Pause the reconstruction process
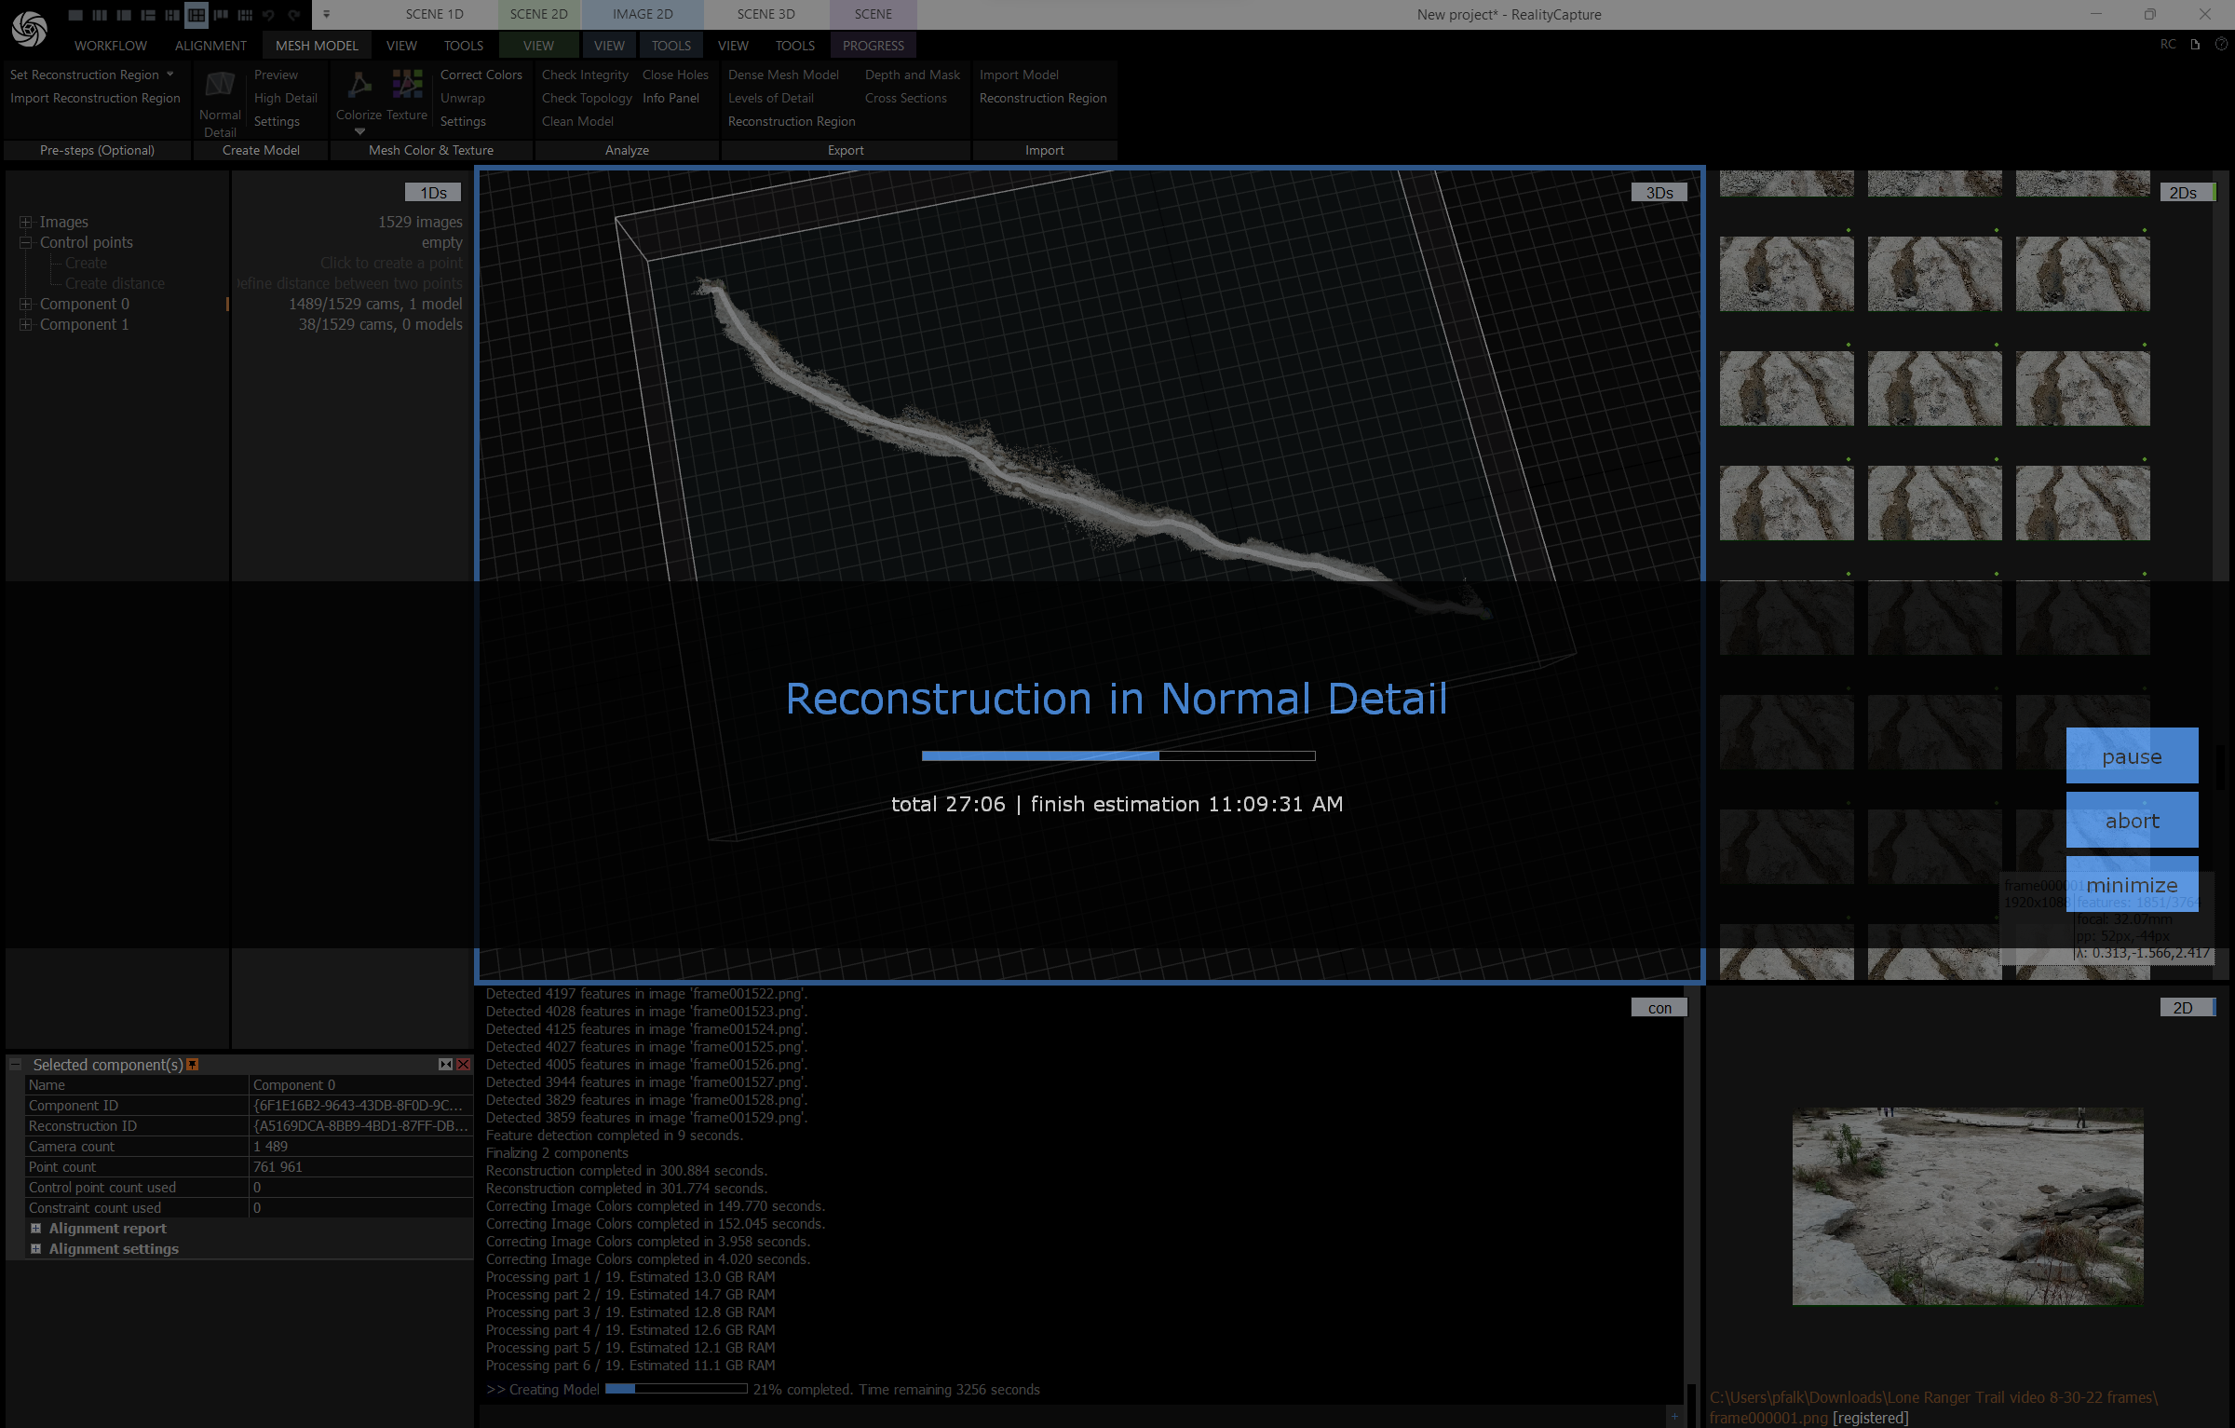Image resolution: width=2235 pixels, height=1428 pixels. pyautogui.click(x=2132, y=756)
